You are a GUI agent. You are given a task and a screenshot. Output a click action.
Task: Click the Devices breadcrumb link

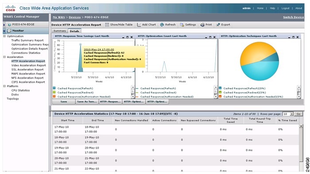pyautogui.click(x=74, y=17)
